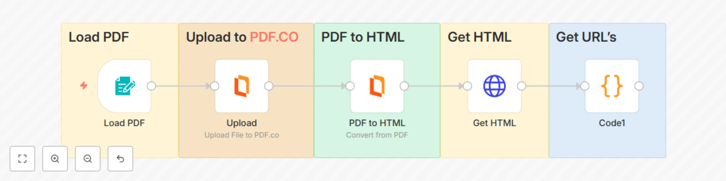Click the globe icon on Get HTML node
Viewport: 726px width, 181px height.
(x=494, y=86)
